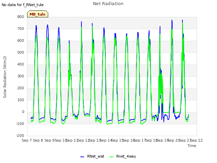Click the 800 y-axis tick label

tap(21, 17)
